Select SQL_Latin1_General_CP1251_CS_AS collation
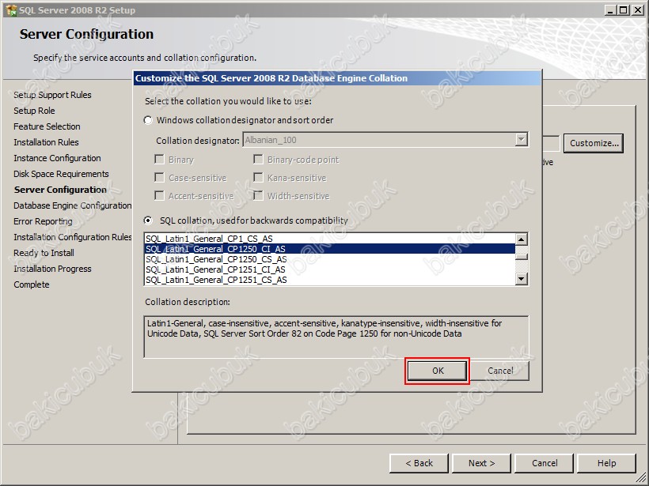The image size is (649, 486). pyautogui.click(x=329, y=280)
